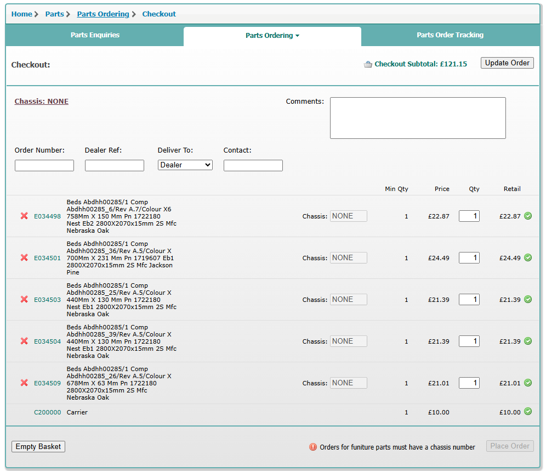Focus the Comments text area
Viewport: 546px width, 471px height.
417,118
